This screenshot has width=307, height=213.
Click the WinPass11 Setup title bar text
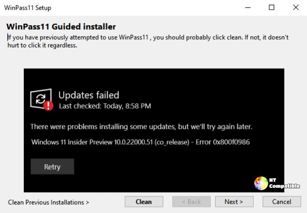click(28, 8)
